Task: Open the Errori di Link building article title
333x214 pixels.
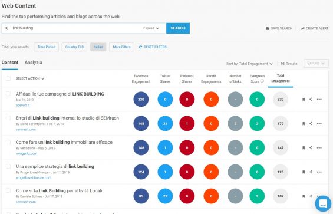Action: (x=67, y=118)
